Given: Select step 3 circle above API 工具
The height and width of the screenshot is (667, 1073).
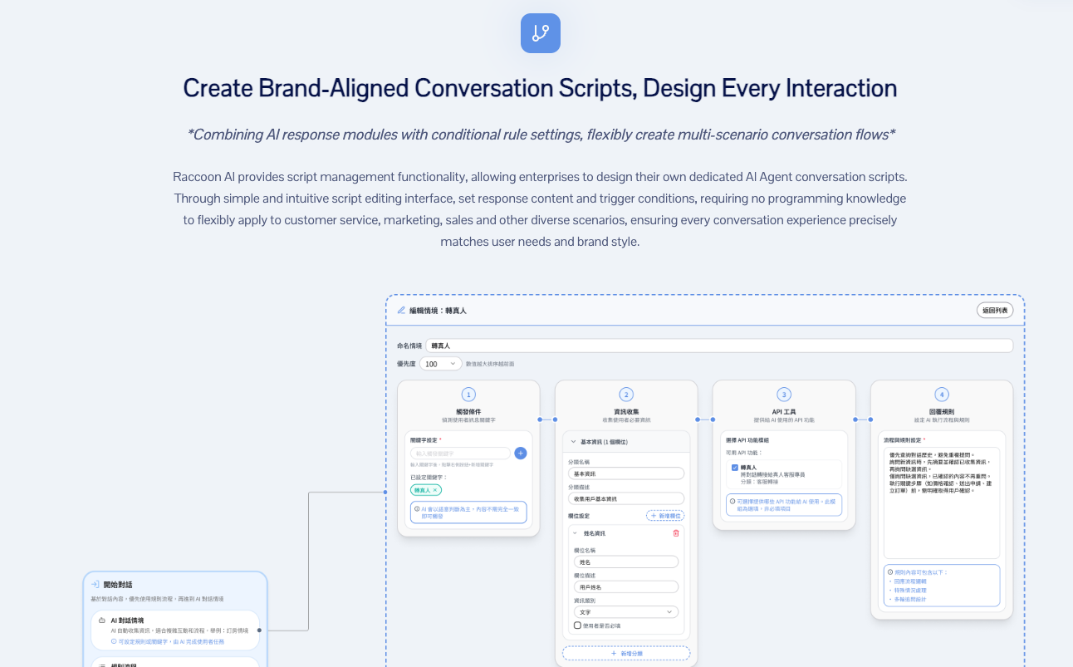Looking at the screenshot, I should pos(783,395).
